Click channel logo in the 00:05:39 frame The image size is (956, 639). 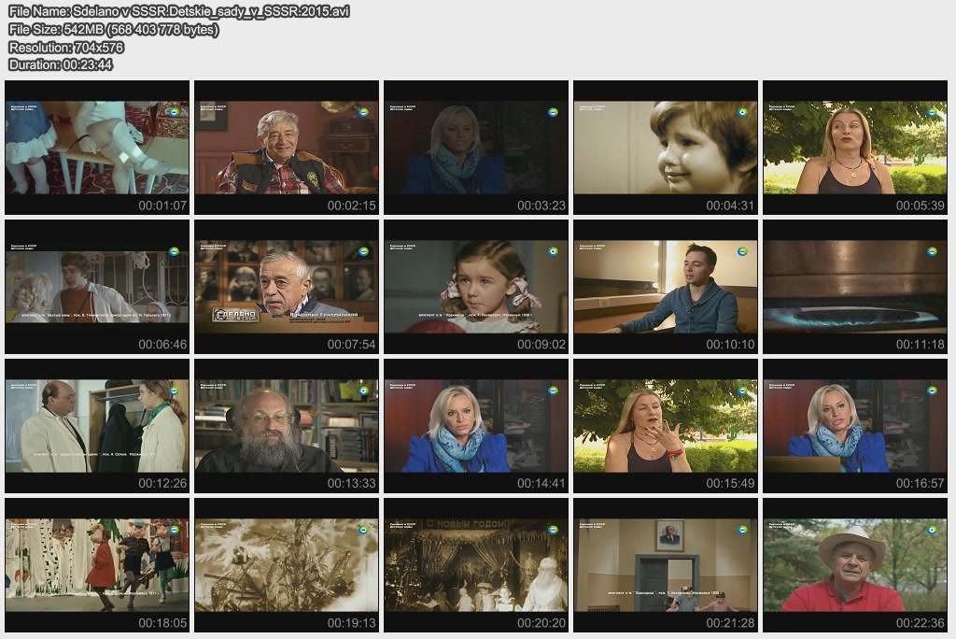tap(932, 112)
